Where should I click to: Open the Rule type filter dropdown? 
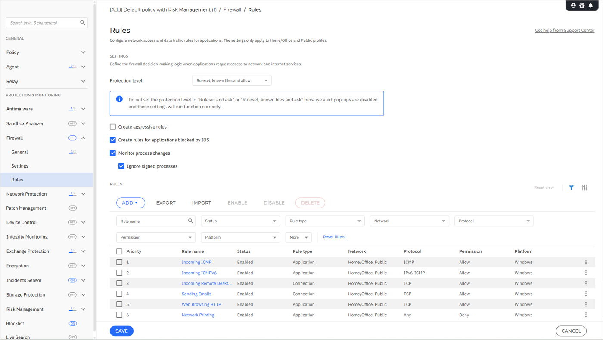point(325,221)
